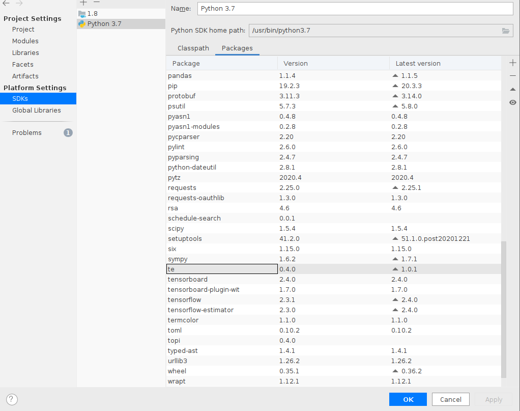Image resolution: width=520 pixels, height=411 pixels.
Task: Confirm with the OK button
Action: 408,399
